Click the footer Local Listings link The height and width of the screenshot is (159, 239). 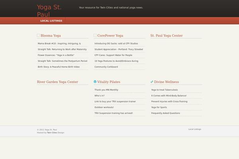[x=195, y=129]
